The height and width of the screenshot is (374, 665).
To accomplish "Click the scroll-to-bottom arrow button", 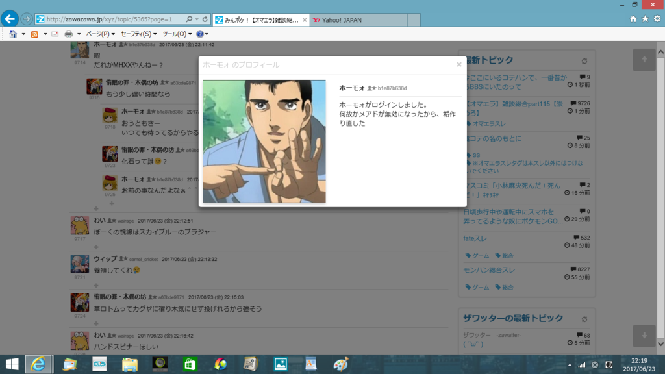I will point(644,336).
